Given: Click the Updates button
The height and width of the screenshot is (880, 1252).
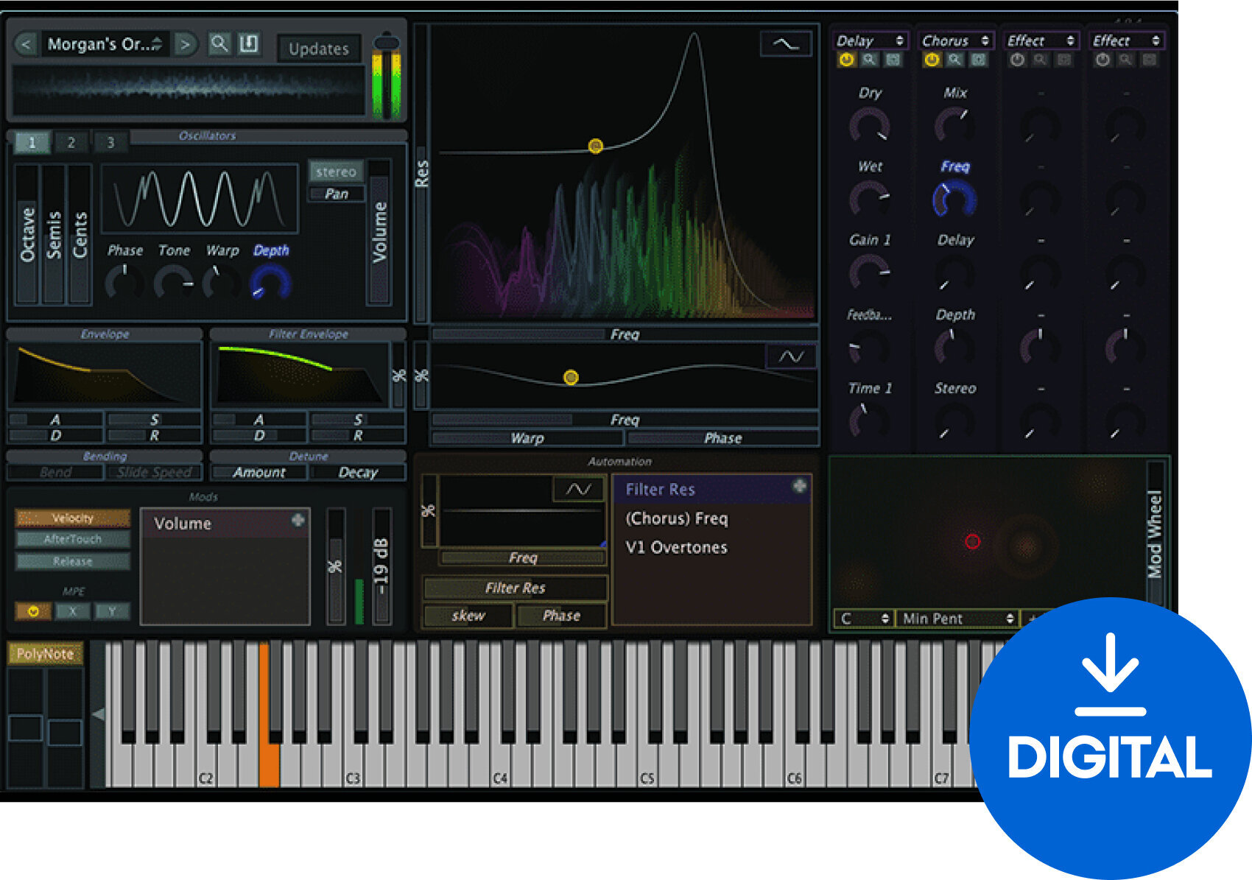Looking at the screenshot, I should pyautogui.click(x=319, y=49).
